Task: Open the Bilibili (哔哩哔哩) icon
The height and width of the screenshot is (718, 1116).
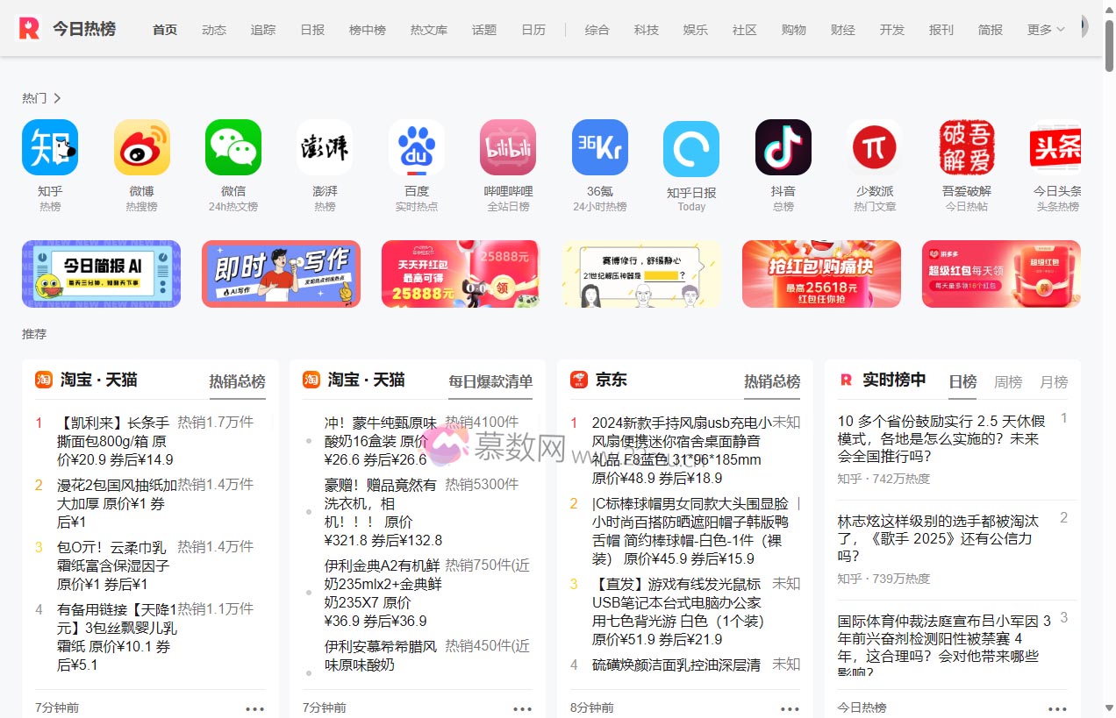Action: tap(508, 147)
